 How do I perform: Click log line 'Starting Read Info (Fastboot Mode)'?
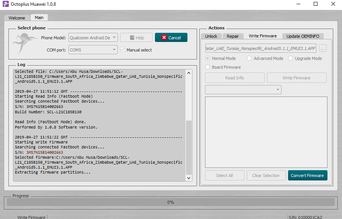54,97
